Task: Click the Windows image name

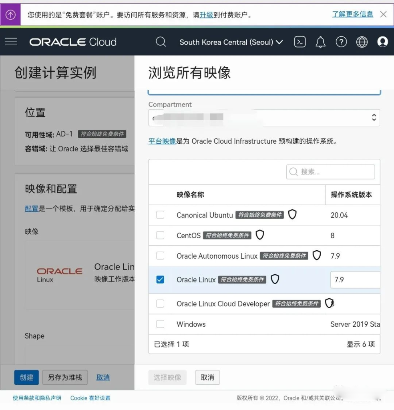Action: pos(191,324)
